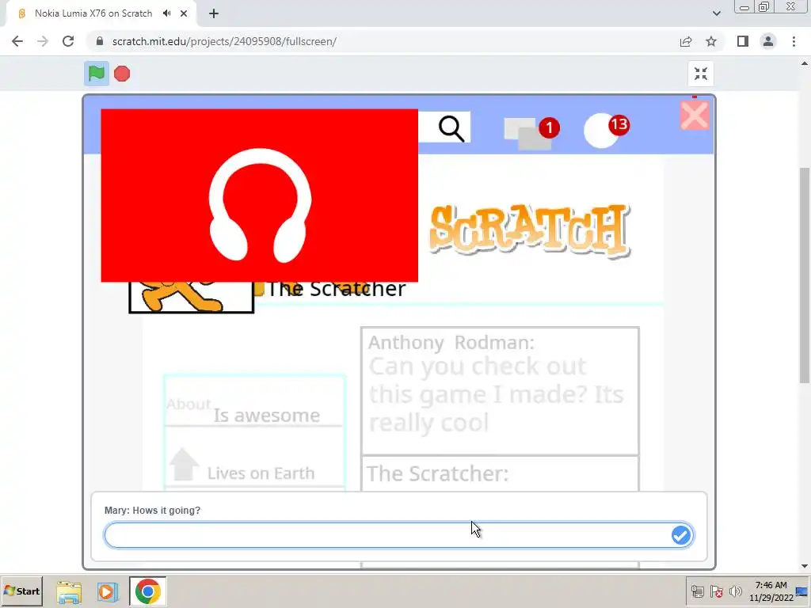
Task: Exit fullscreen mode using the shrink icon
Action: point(701,74)
